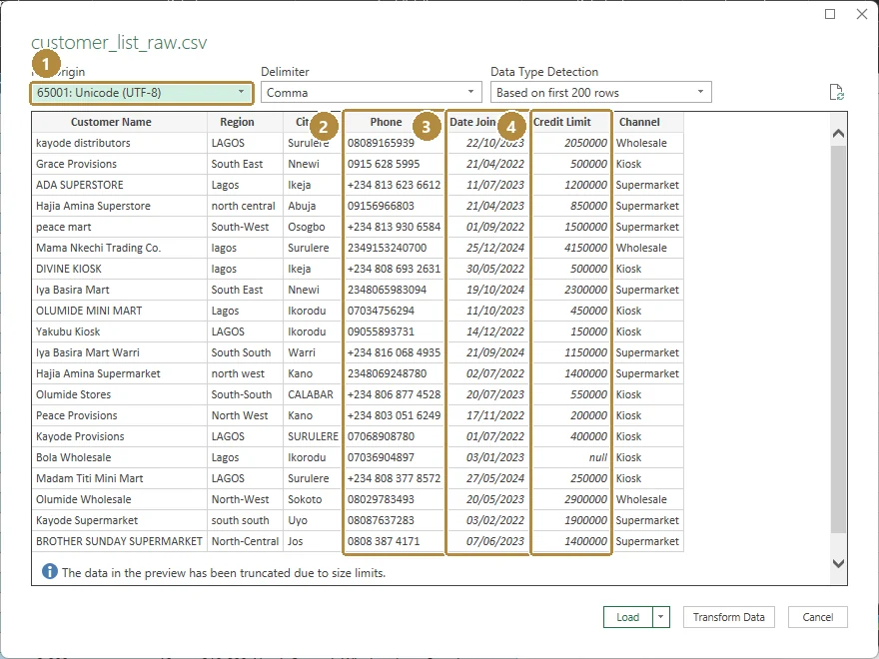Screen dimensions: 879x659
Task: Select the 'Peace Provisions' cell
Action: pos(120,415)
